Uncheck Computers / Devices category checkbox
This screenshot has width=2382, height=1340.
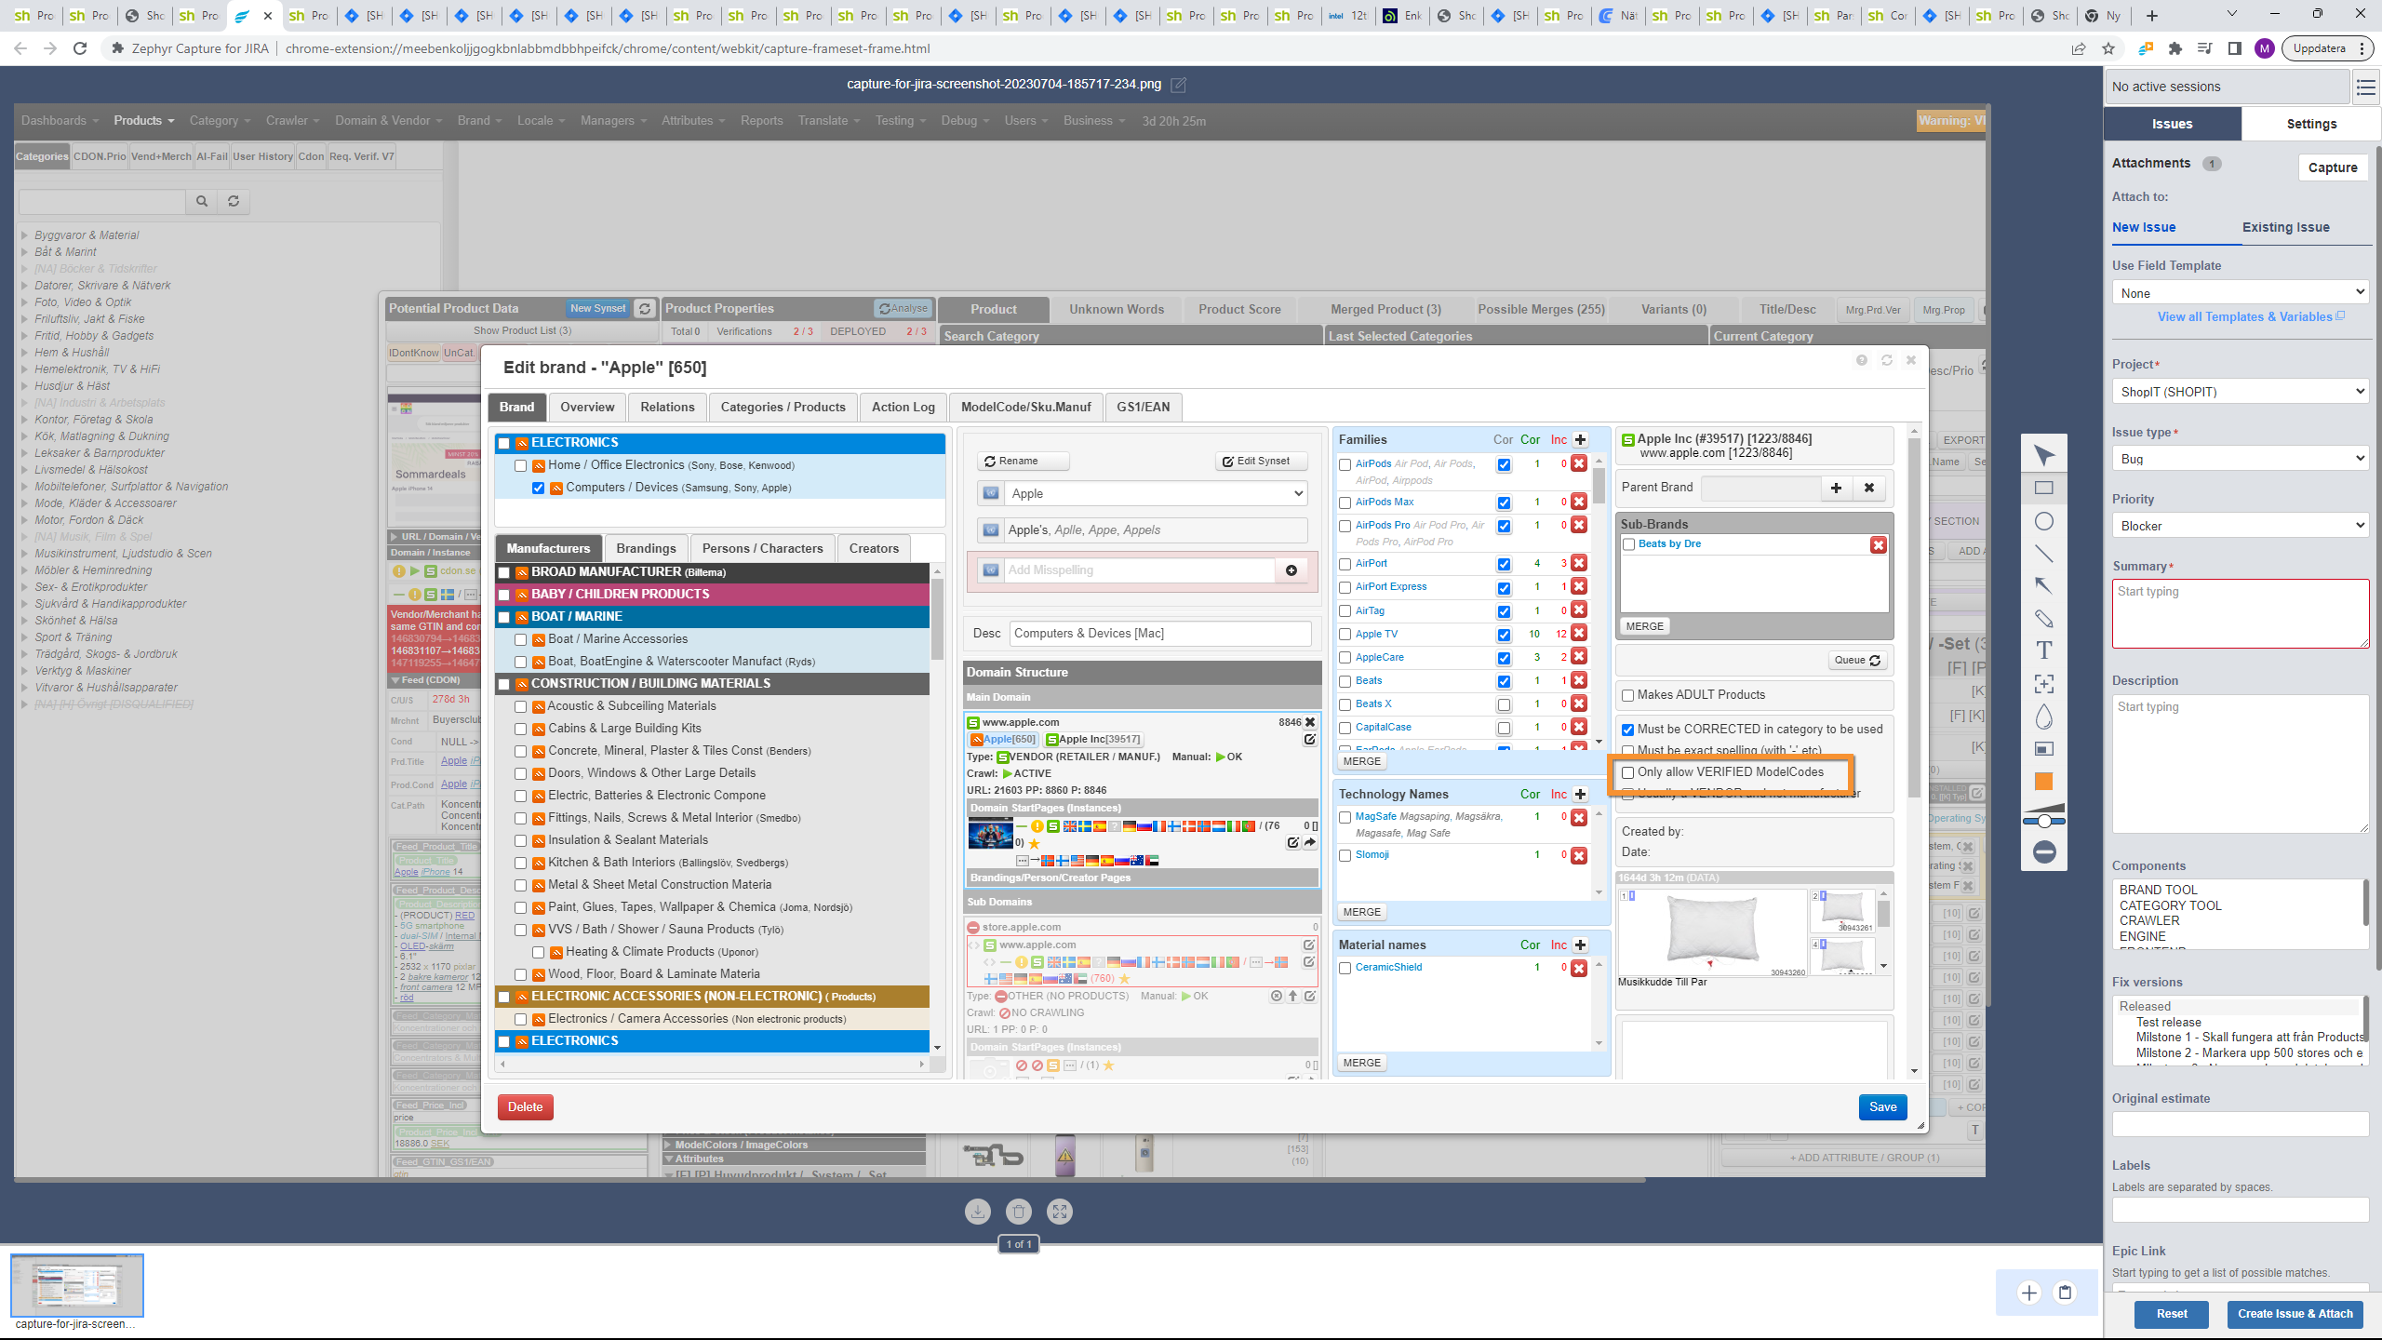click(x=538, y=488)
